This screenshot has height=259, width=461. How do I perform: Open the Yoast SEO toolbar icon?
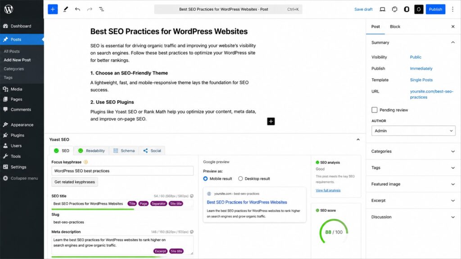coord(419,9)
